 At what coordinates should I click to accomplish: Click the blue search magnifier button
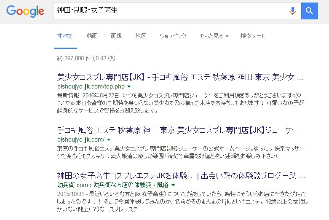click(310, 11)
